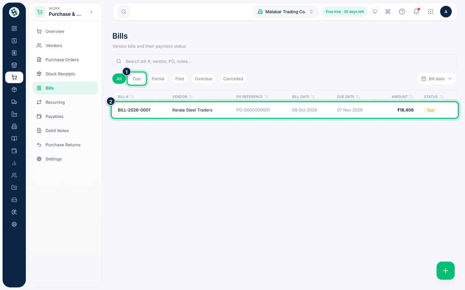Open Purchase Orders in the sidebar
465x290 pixels.
[65, 60]
